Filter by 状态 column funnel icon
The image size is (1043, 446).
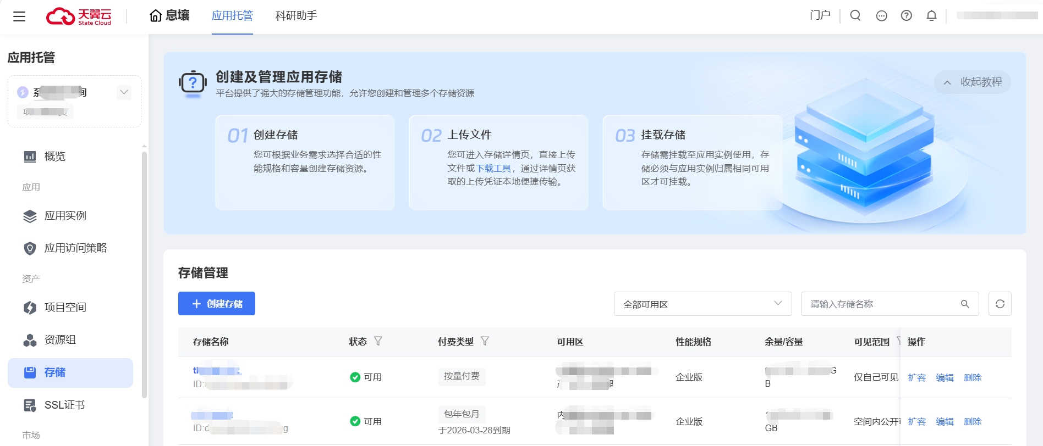[x=378, y=341]
